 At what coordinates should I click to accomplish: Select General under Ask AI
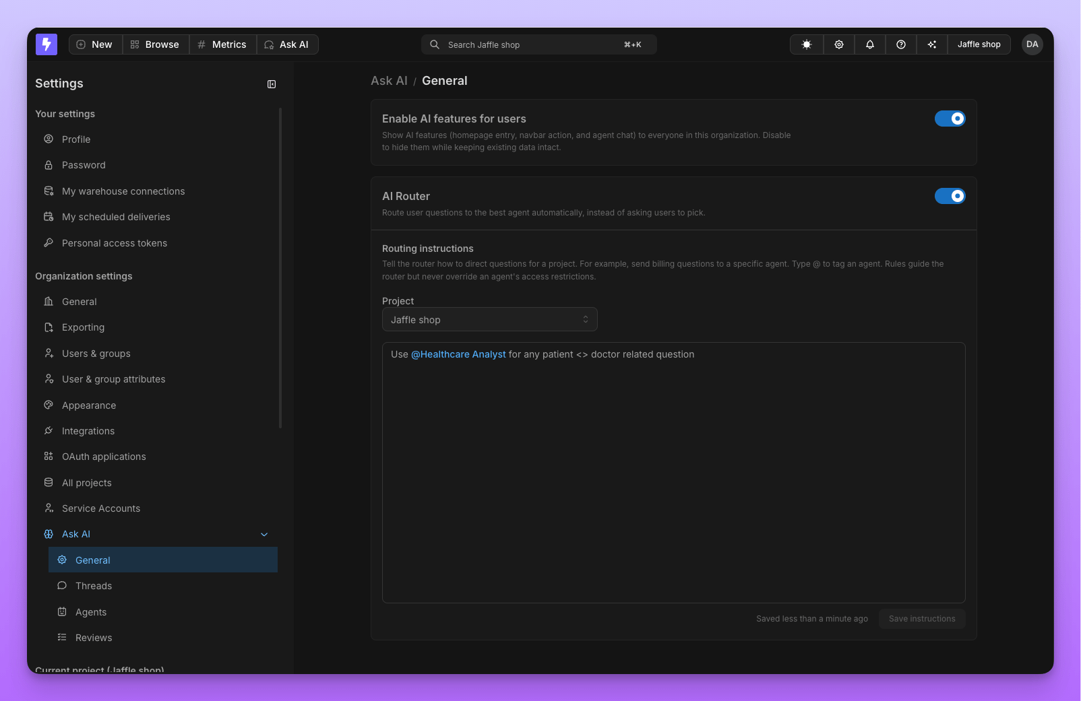163,560
